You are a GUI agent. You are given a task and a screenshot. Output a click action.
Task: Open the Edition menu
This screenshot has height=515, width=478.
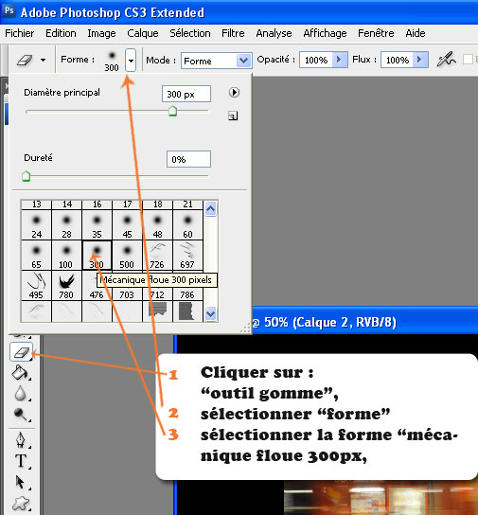[61, 33]
